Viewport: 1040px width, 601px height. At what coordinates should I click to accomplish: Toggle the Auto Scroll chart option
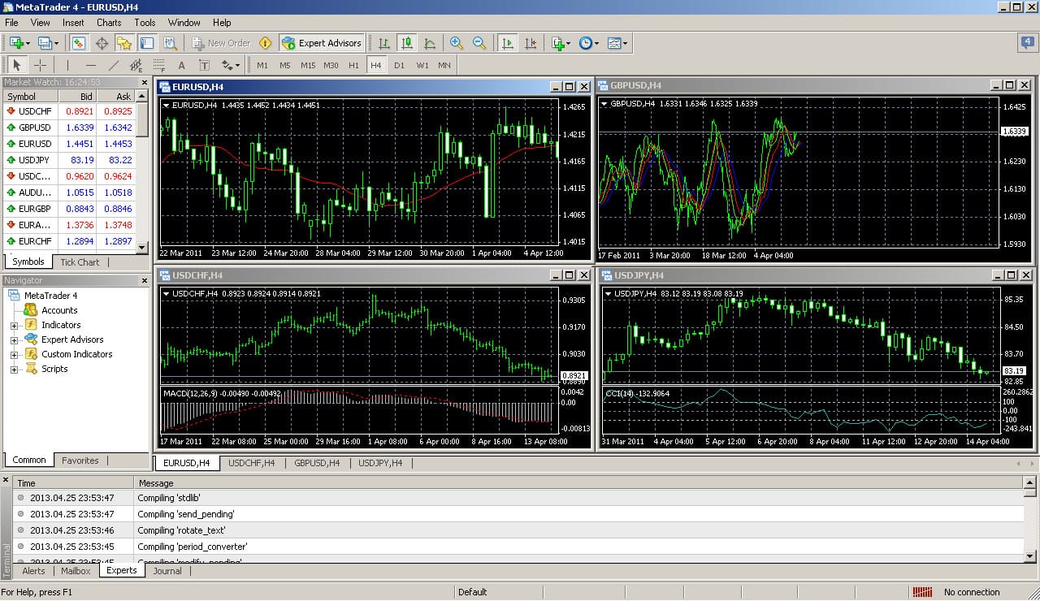click(x=508, y=43)
